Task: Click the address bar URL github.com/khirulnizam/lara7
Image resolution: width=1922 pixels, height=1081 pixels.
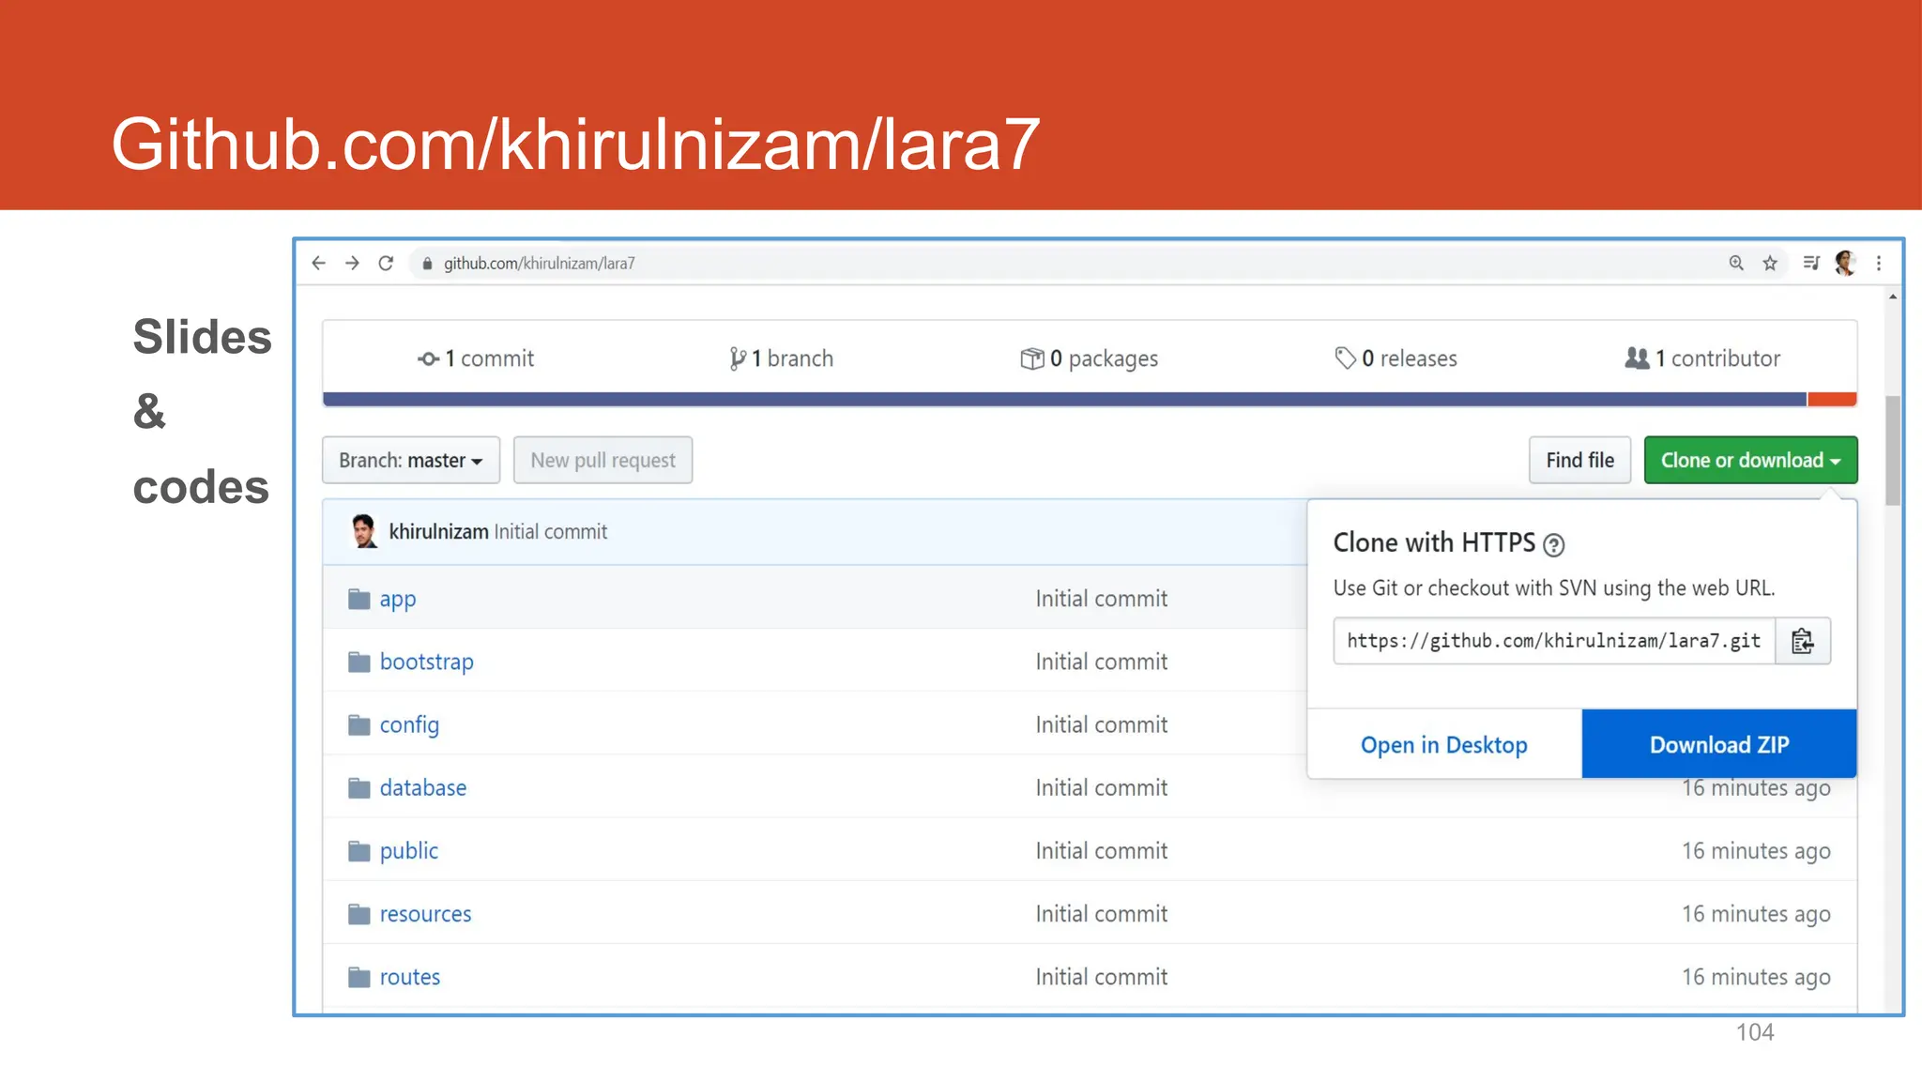Action: 539,264
